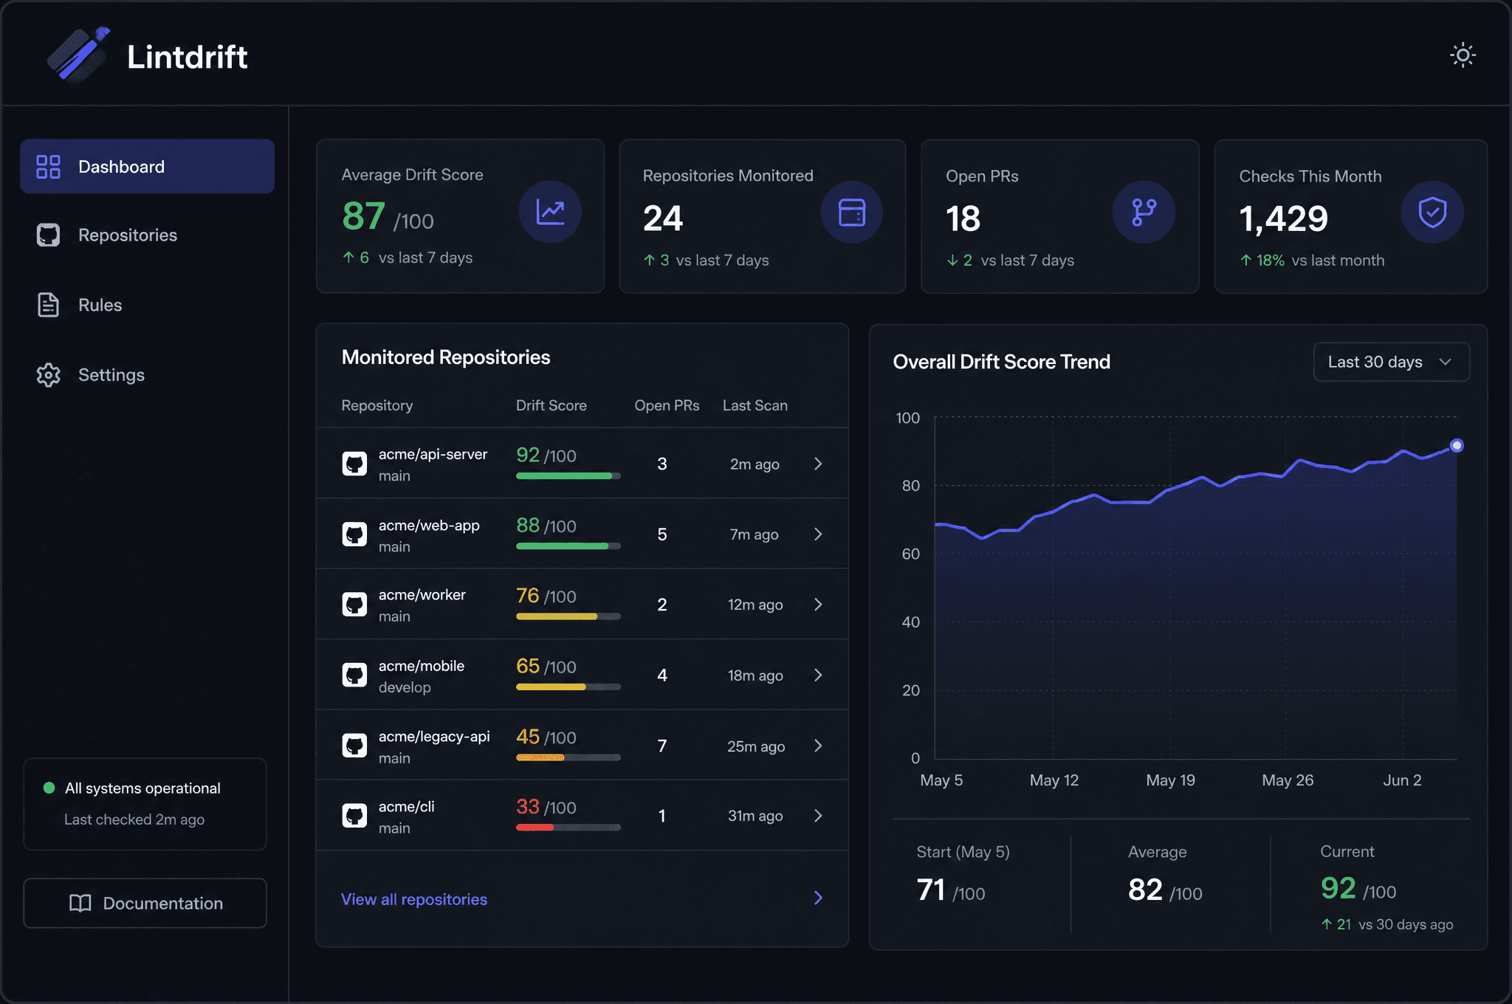Expand the acme/legacy-api row chevron

click(818, 746)
